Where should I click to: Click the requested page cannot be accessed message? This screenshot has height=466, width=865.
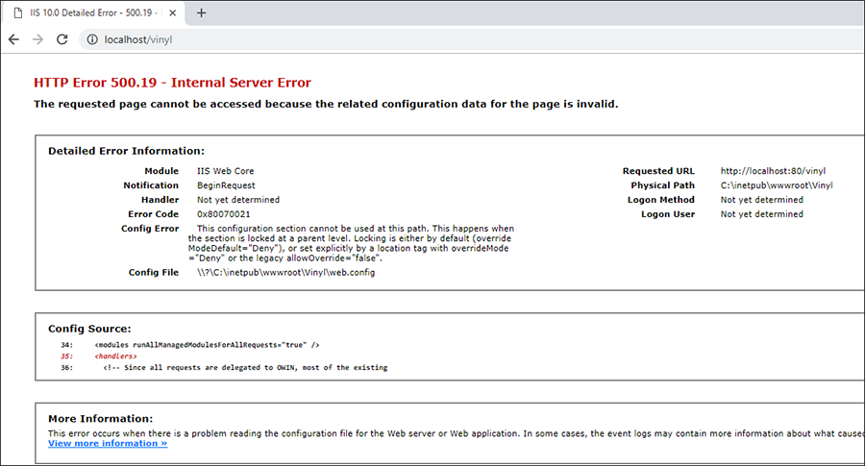(x=326, y=104)
